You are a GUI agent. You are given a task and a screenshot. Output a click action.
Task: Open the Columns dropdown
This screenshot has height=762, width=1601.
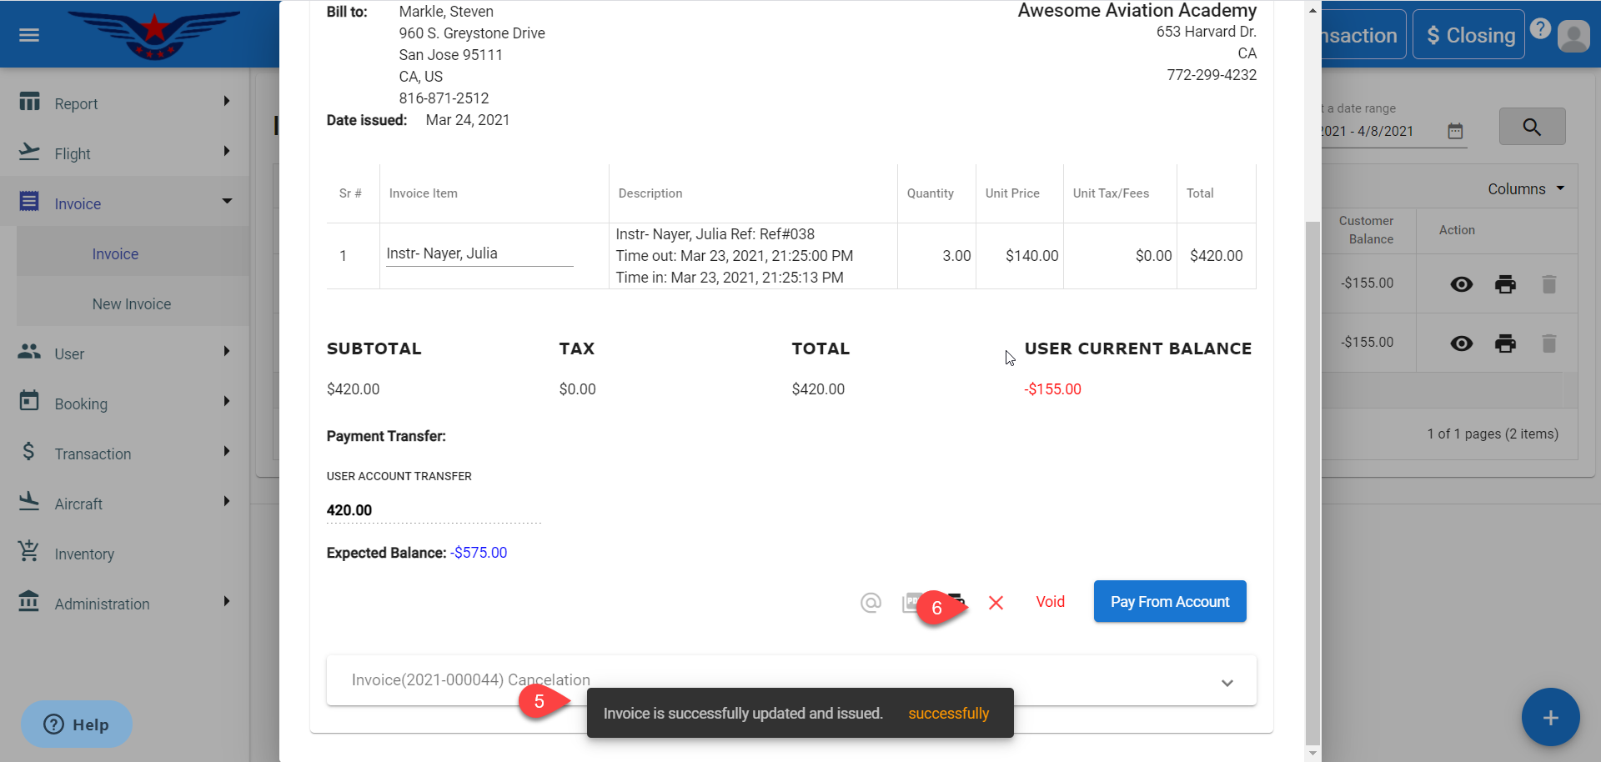[x=1525, y=189]
